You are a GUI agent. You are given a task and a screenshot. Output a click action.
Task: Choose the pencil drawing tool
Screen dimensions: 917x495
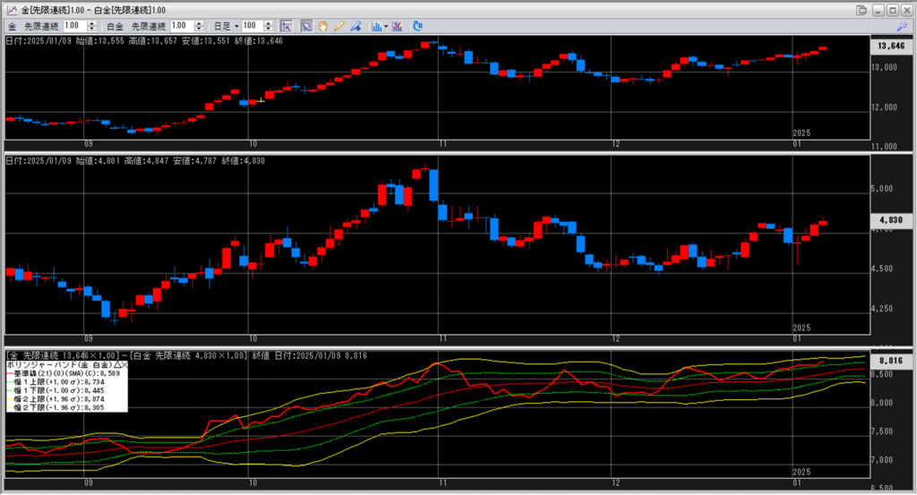[339, 26]
